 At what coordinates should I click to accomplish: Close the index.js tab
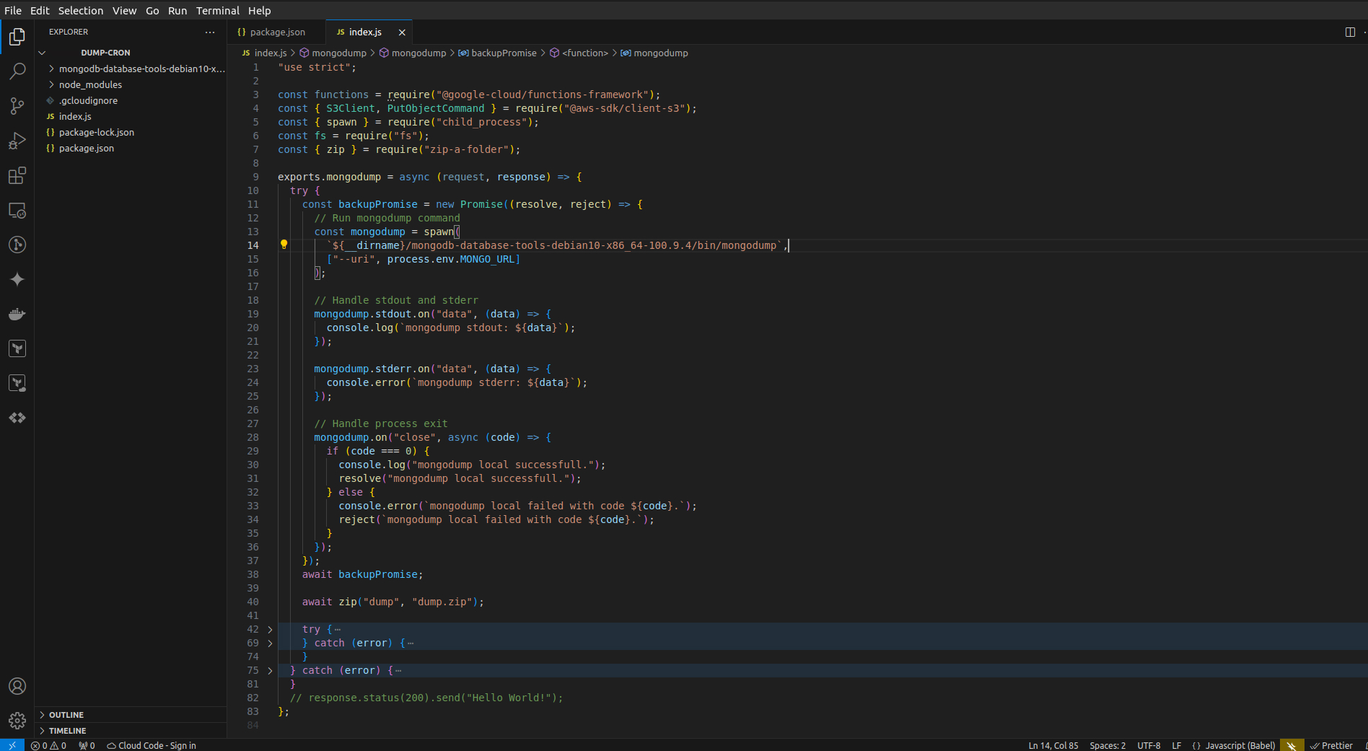(402, 32)
